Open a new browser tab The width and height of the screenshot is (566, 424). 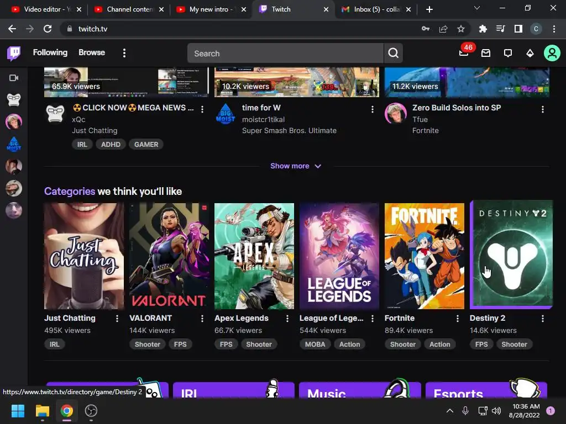[429, 9]
